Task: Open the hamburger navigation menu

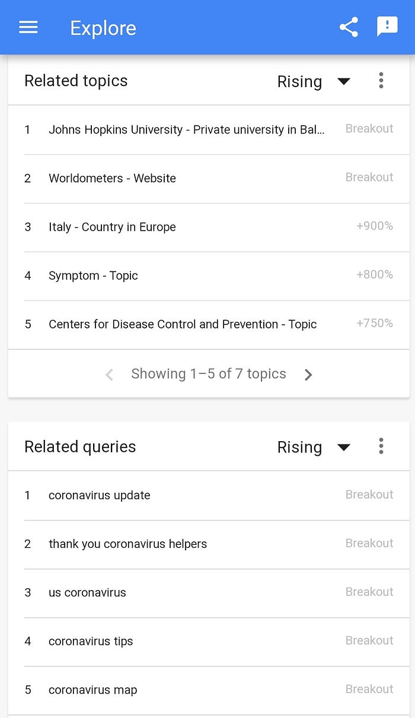Action: (28, 27)
